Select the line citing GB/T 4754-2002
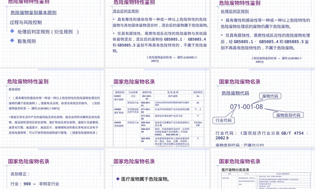This screenshot has height=189, width=315. 262,135
